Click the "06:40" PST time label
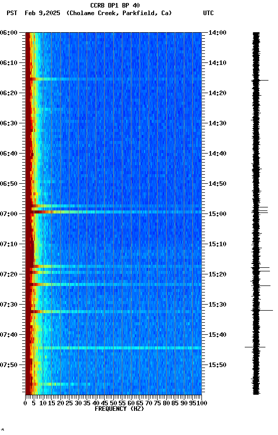This screenshot has height=435, width=278. point(9,154)
